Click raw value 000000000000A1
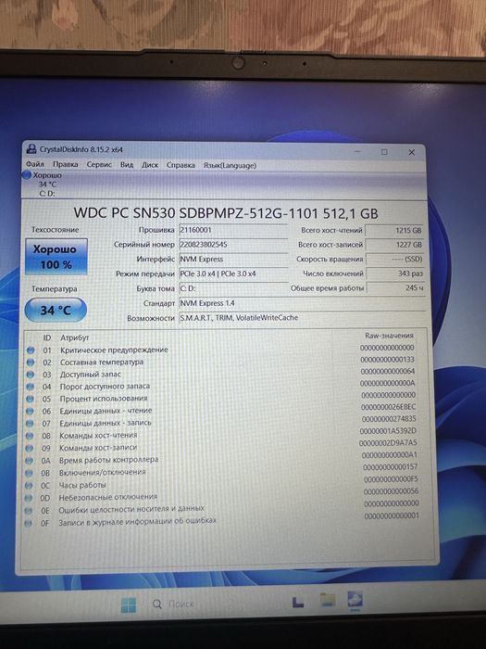 (390, 455)
